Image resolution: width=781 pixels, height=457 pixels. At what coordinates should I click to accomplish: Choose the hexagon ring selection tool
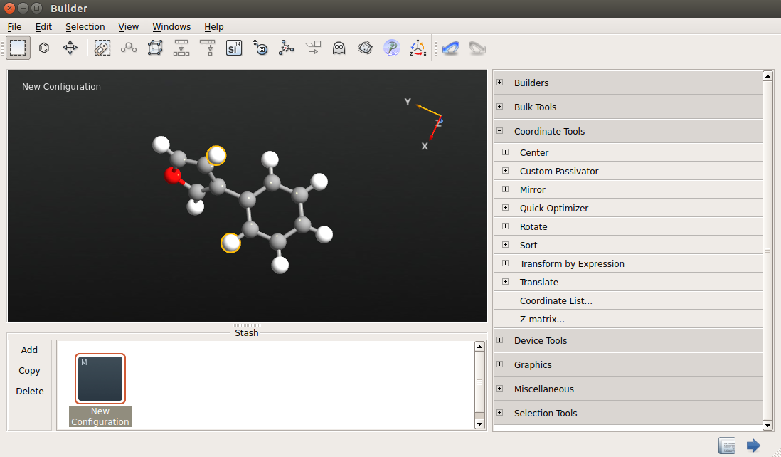pos(44,48)
